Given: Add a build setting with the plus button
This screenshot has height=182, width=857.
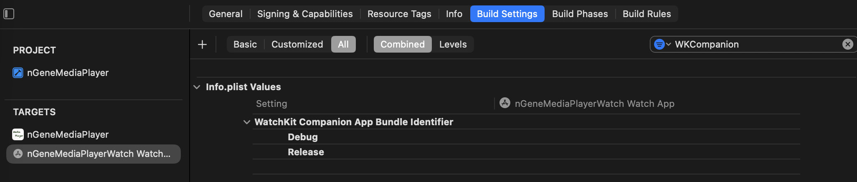Looking at the screenshot, I should click(202, 44).
